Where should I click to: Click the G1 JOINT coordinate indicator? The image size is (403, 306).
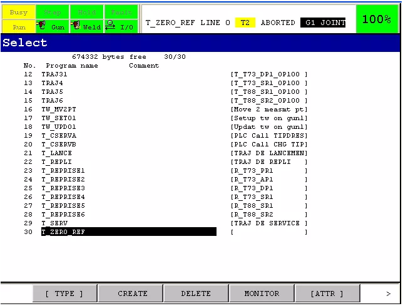[323, 23]
